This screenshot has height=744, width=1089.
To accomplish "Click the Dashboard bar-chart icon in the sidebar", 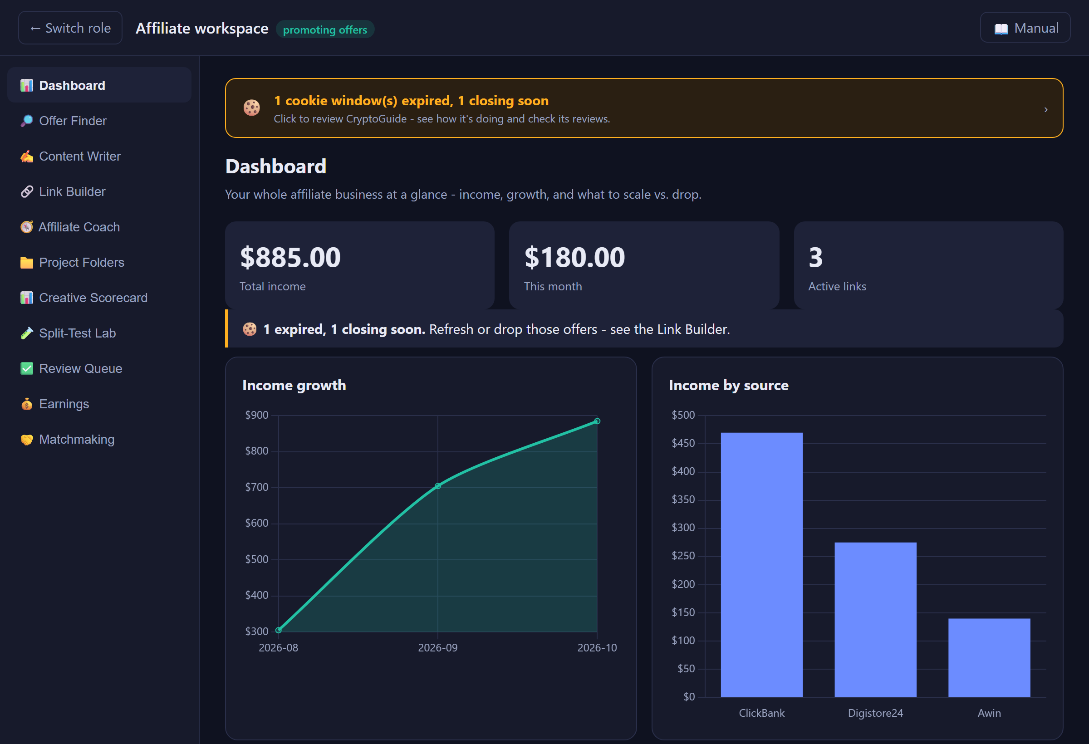I will (27, 85).
